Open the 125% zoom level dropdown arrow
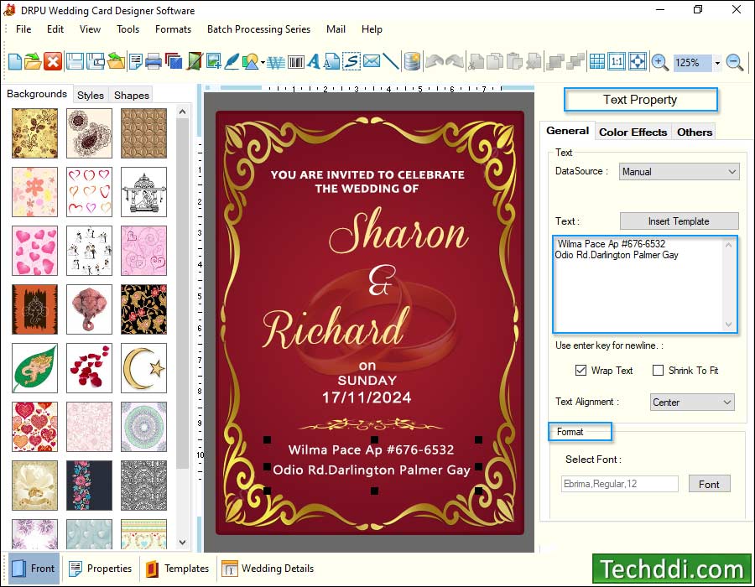755x587 pixels. [717, 63]
